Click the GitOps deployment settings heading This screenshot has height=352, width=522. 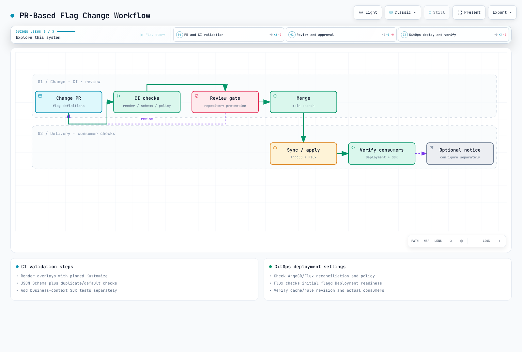[310, 267]
